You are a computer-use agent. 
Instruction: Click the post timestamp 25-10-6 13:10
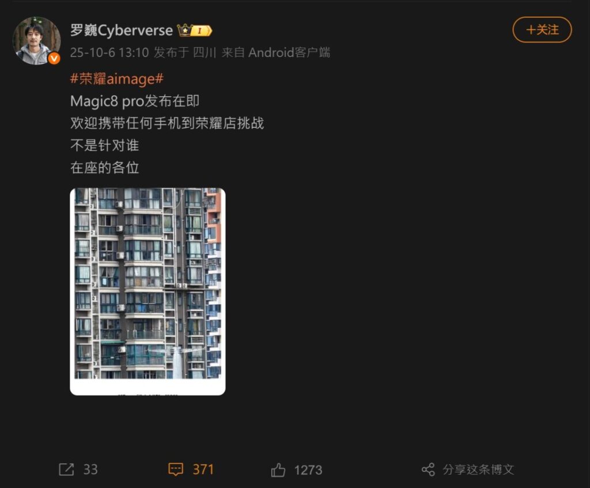109,52
